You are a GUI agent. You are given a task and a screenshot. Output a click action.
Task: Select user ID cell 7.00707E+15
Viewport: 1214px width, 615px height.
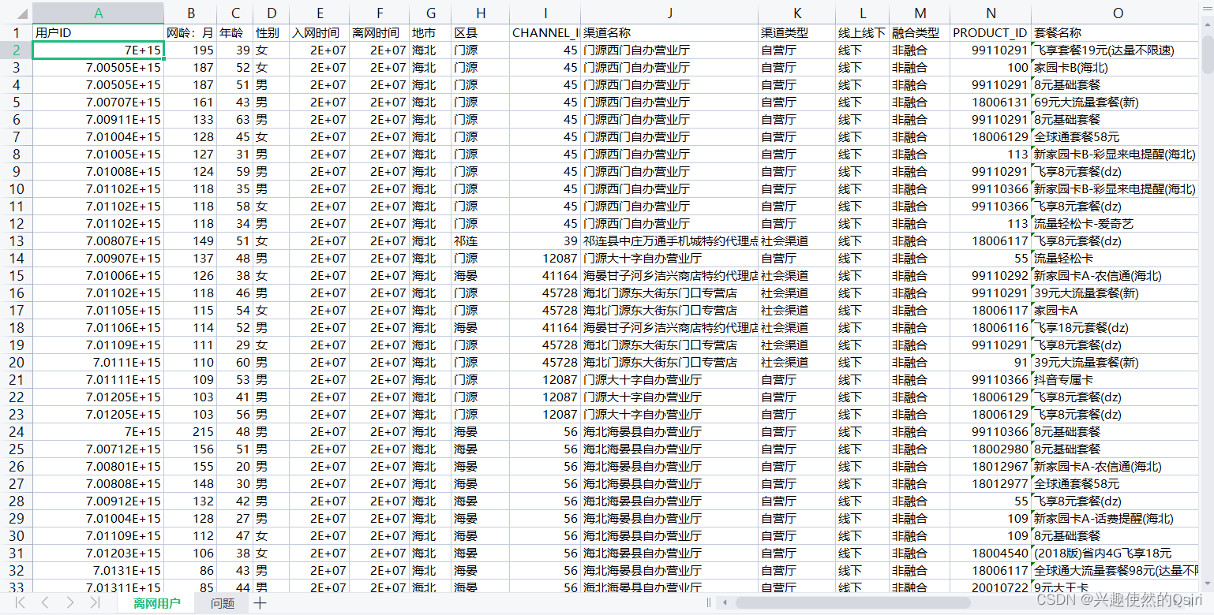[x=99, y=102]
